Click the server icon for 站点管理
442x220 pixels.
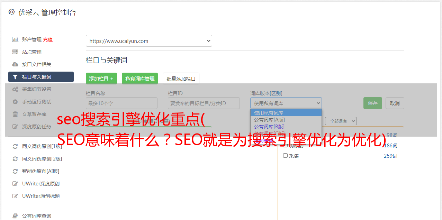[x=15, y=52]
